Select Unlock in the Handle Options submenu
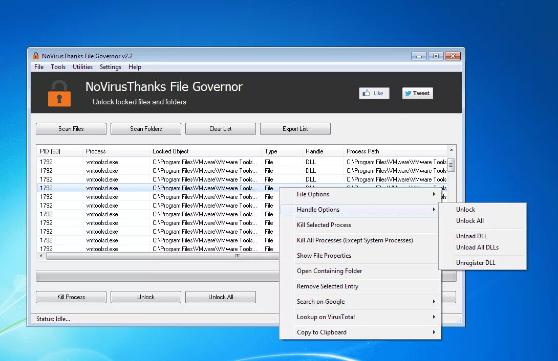Screen dimensions: 558x361 (483, 210)
